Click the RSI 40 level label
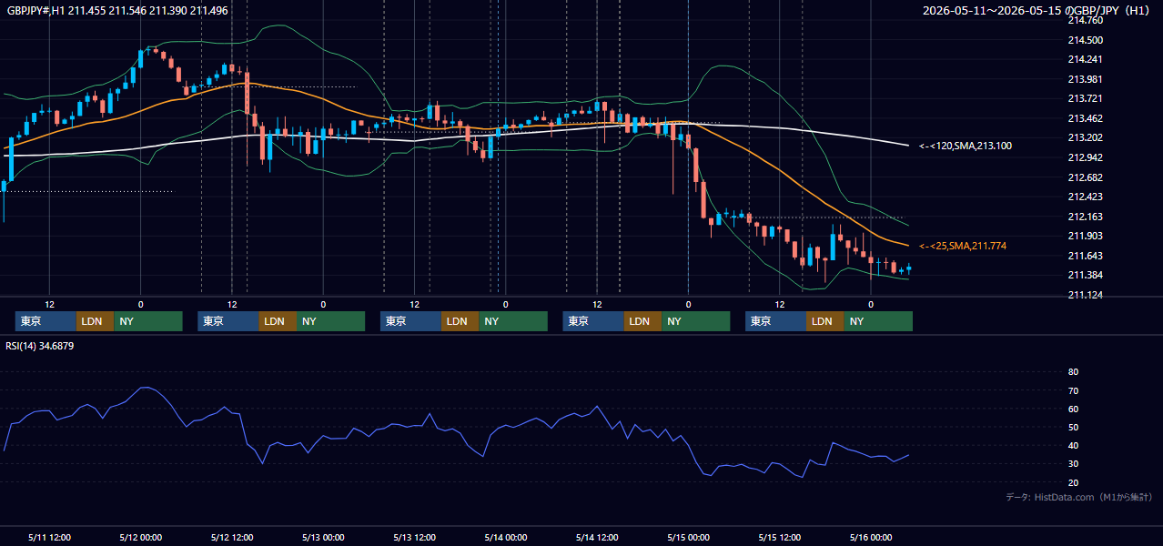This screenshot has height=546, width=1163. (1073, 445)
